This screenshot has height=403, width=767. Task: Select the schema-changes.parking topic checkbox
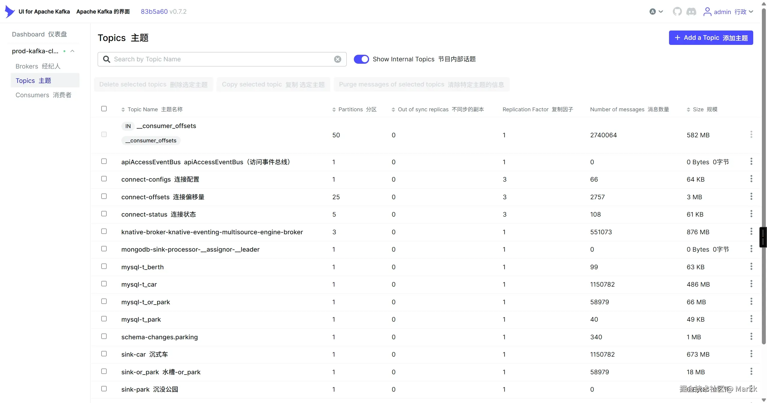click(x=104, y=336)
